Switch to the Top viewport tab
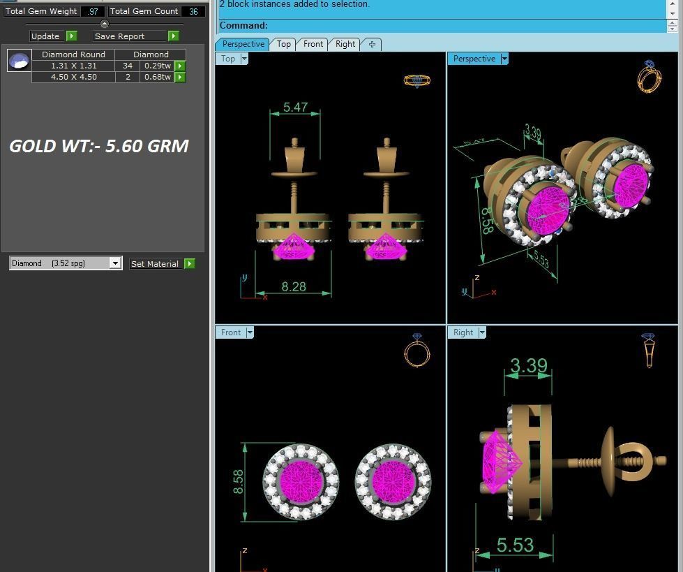The image size is (683, 572). 283,44
